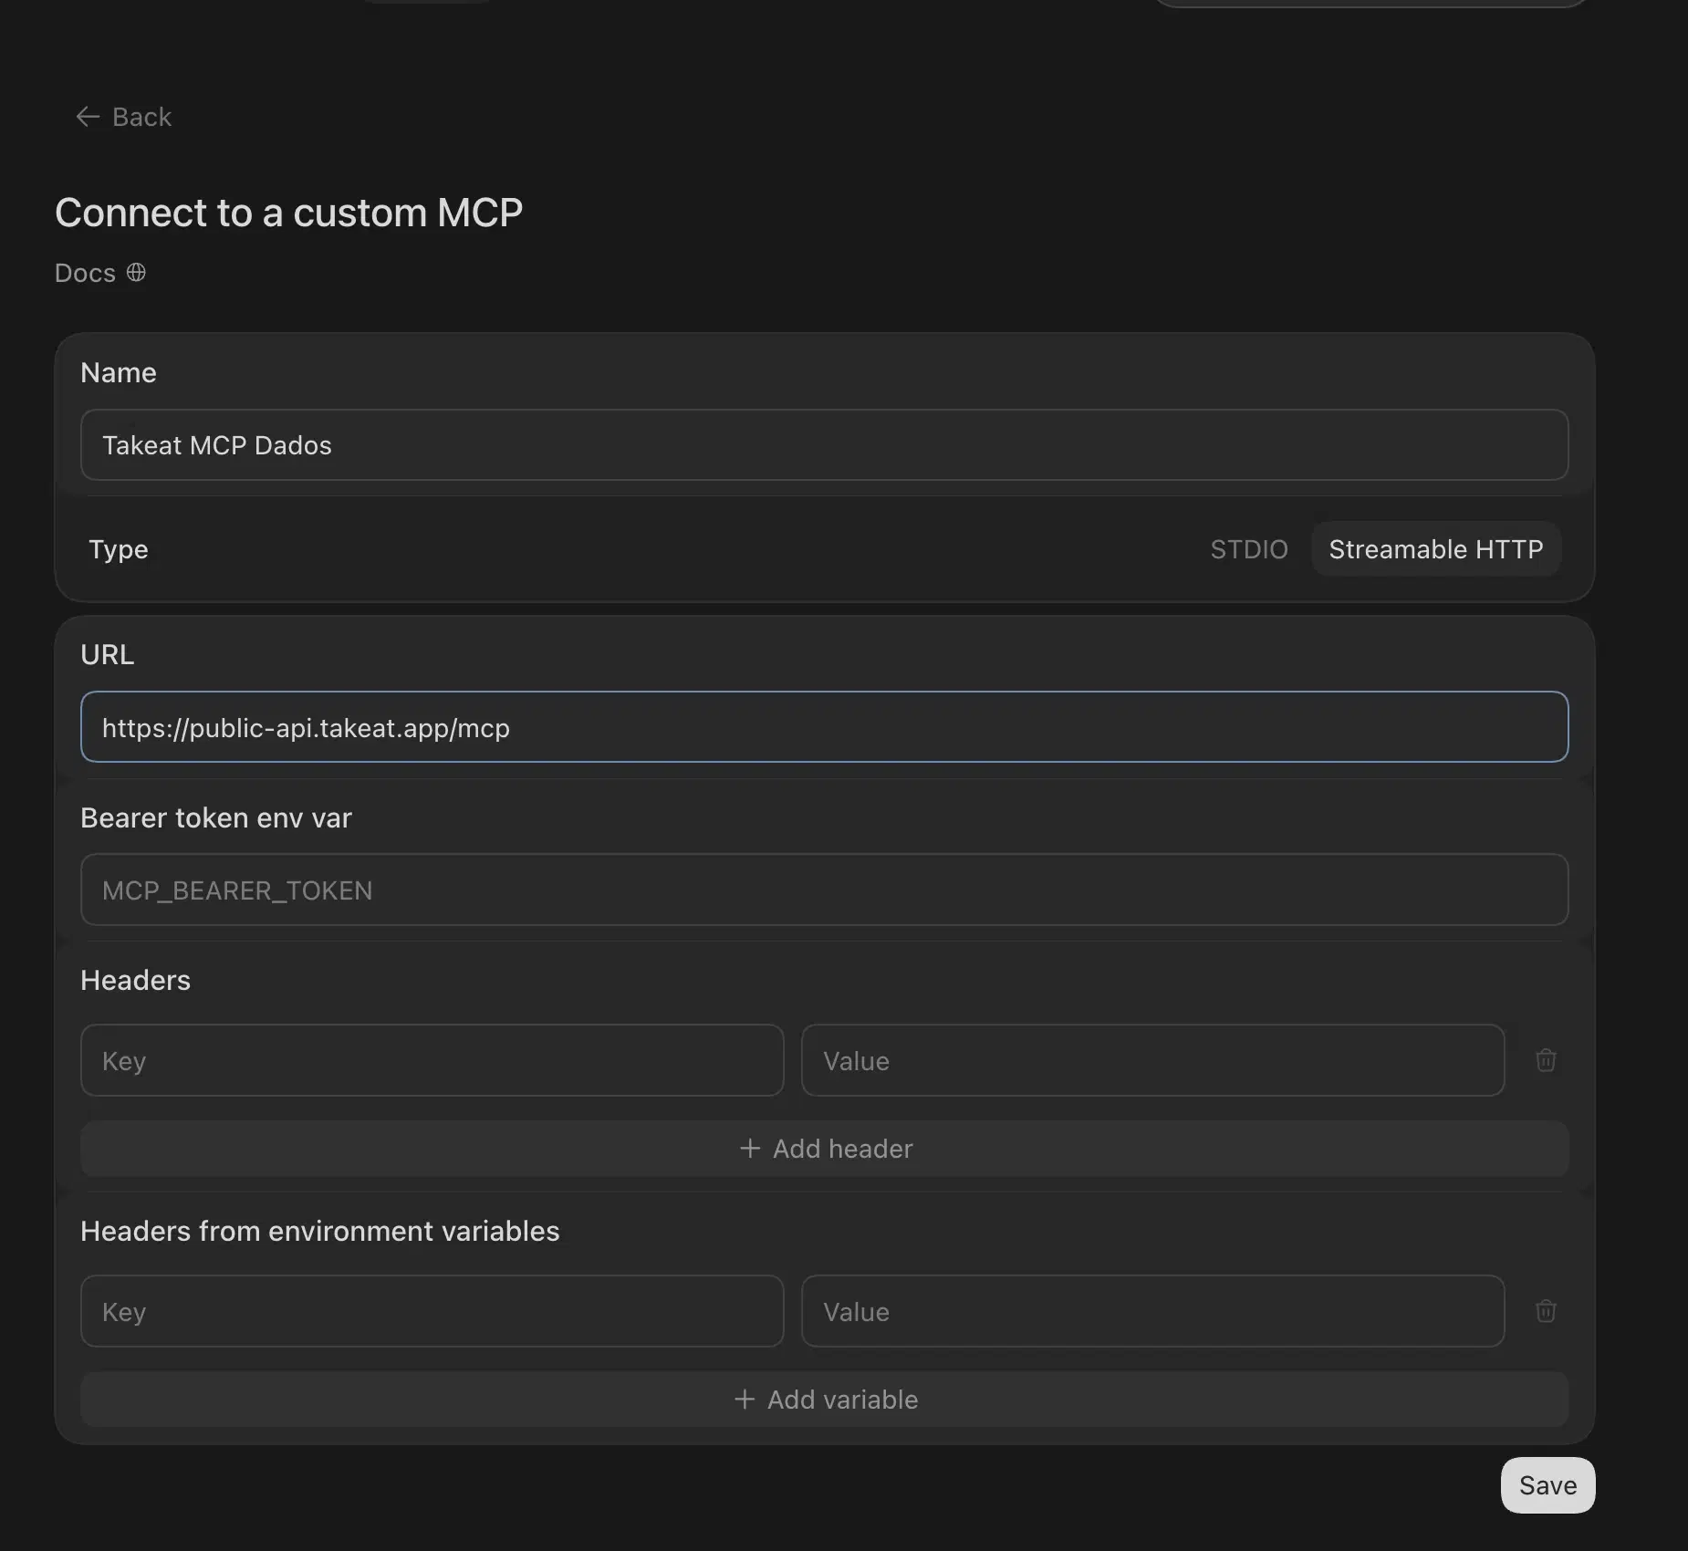Focus the URL input field
This screenshot has width=1688, height=1551.
click(824, 727)
